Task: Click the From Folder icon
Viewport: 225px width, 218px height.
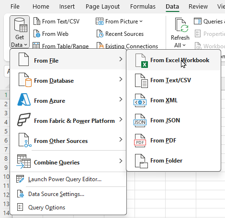Action: pos(141,161)
